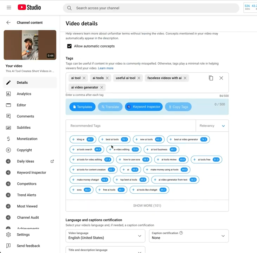The image size is (257, 253).
Task: Copy all tags using the copy icon
Action: [211, 78]
